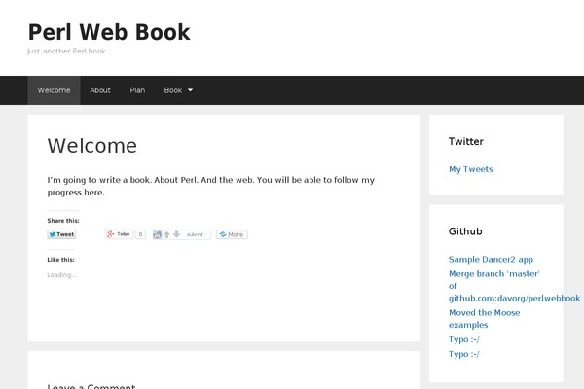The height and width of the screenshot is (389, 584).
Task: Click the second Typo :-/ commit link
Action: [463, 354]
